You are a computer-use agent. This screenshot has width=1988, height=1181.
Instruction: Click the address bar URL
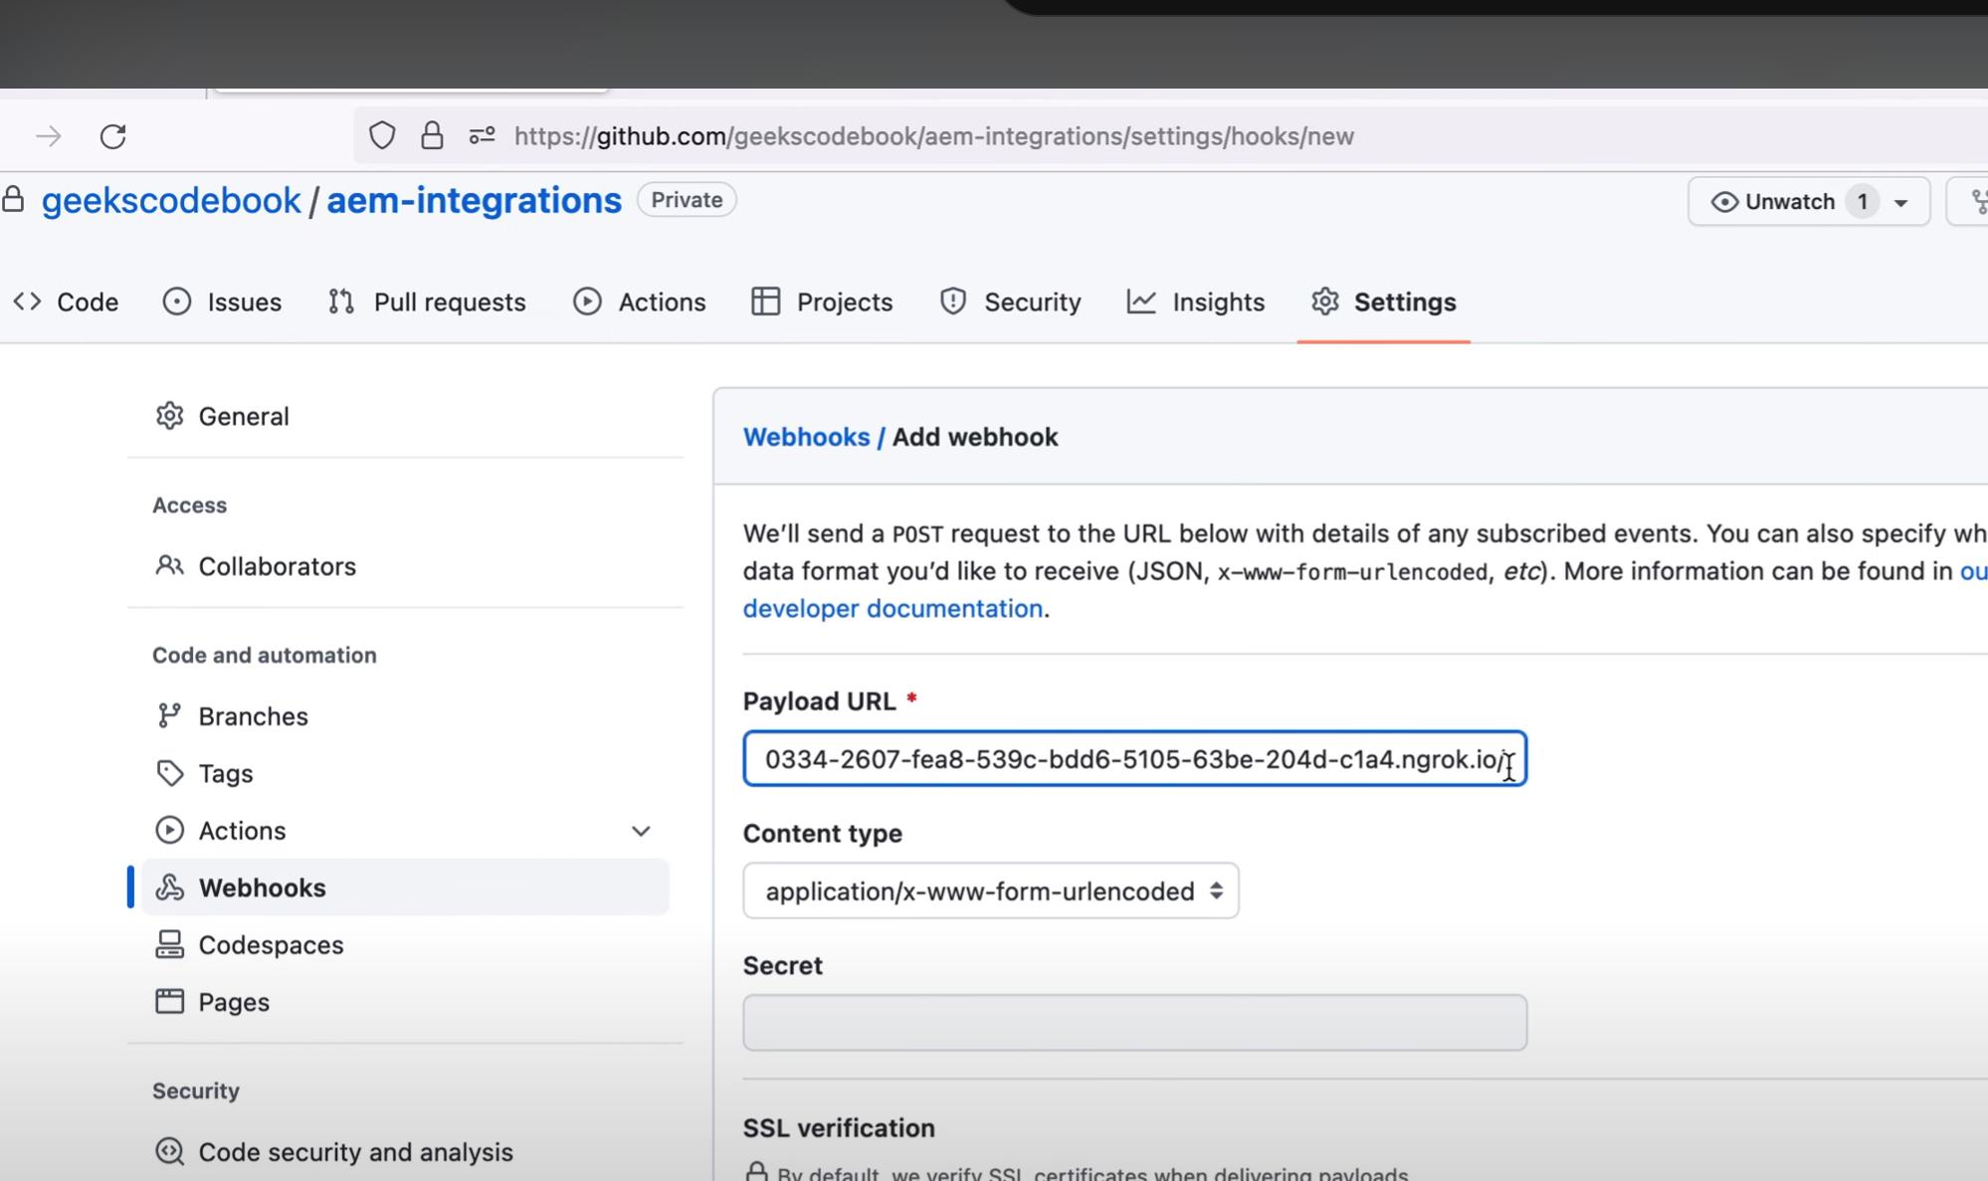[x=933, y=136]
